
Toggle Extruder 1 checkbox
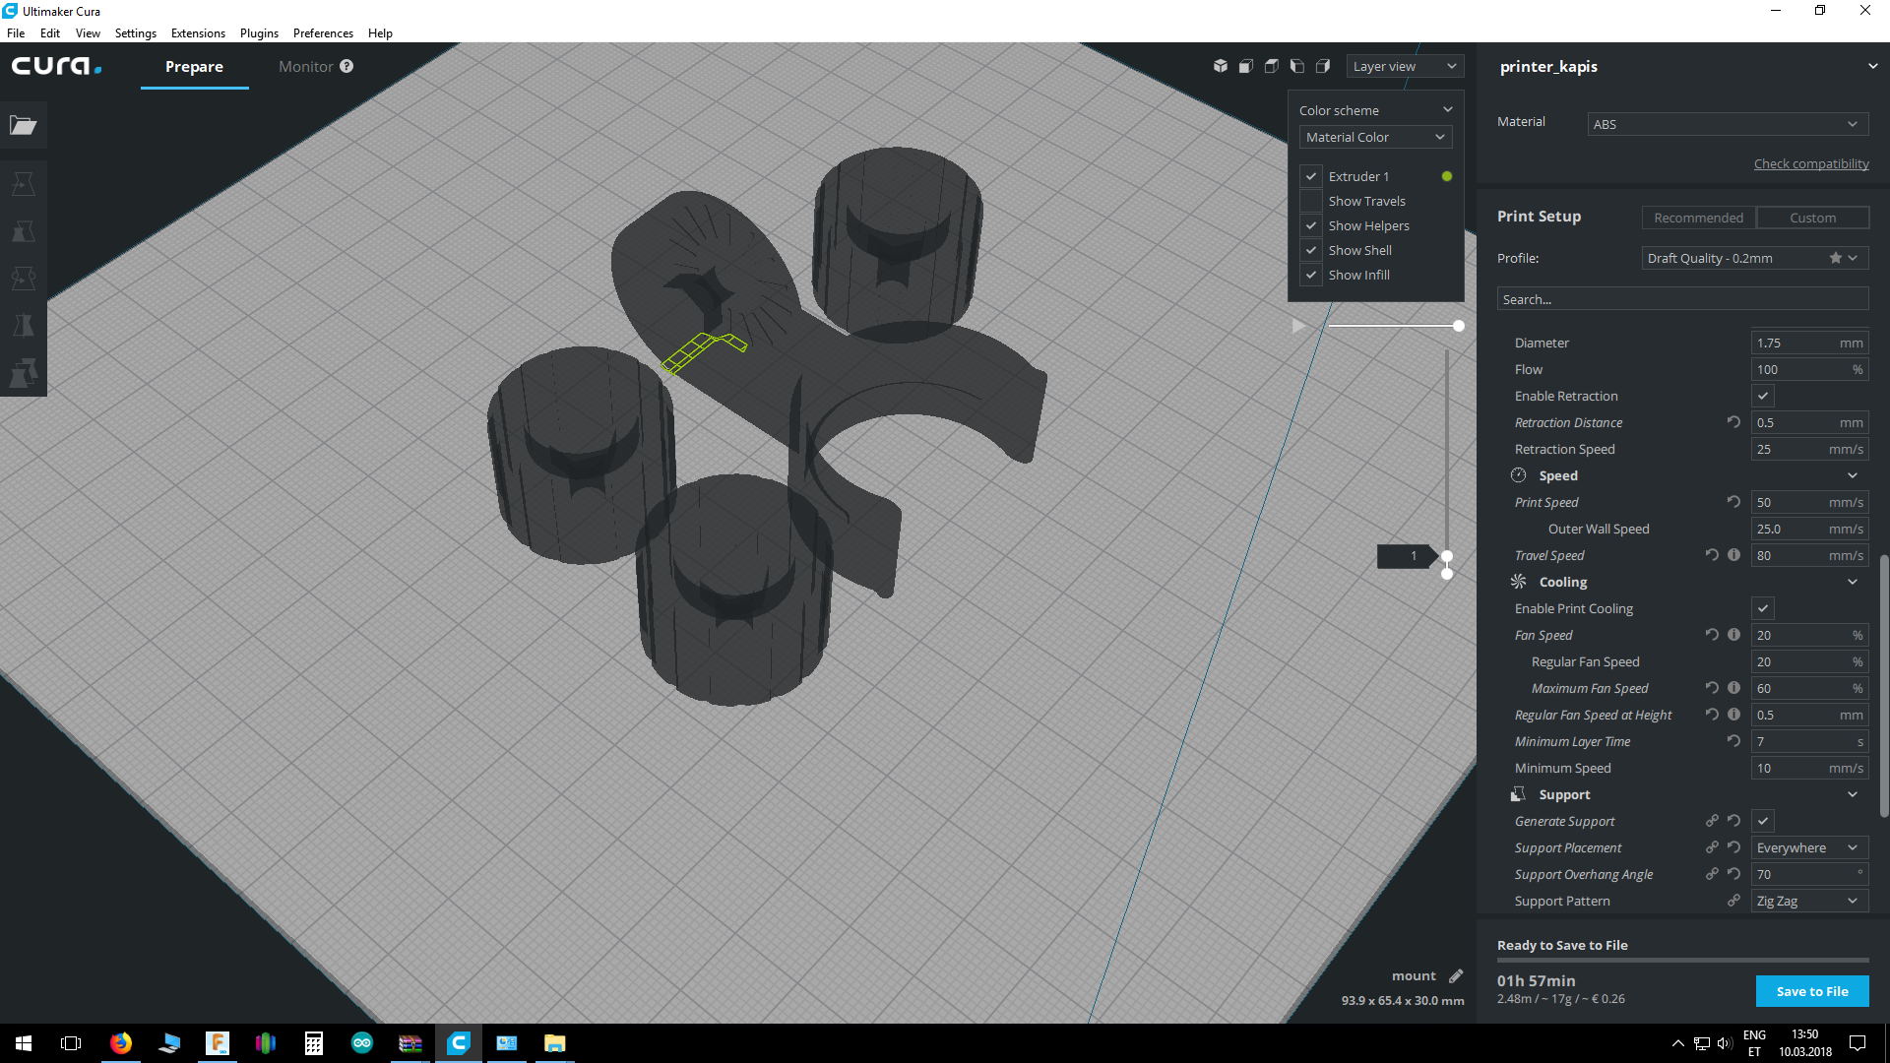pos(1311,176)
